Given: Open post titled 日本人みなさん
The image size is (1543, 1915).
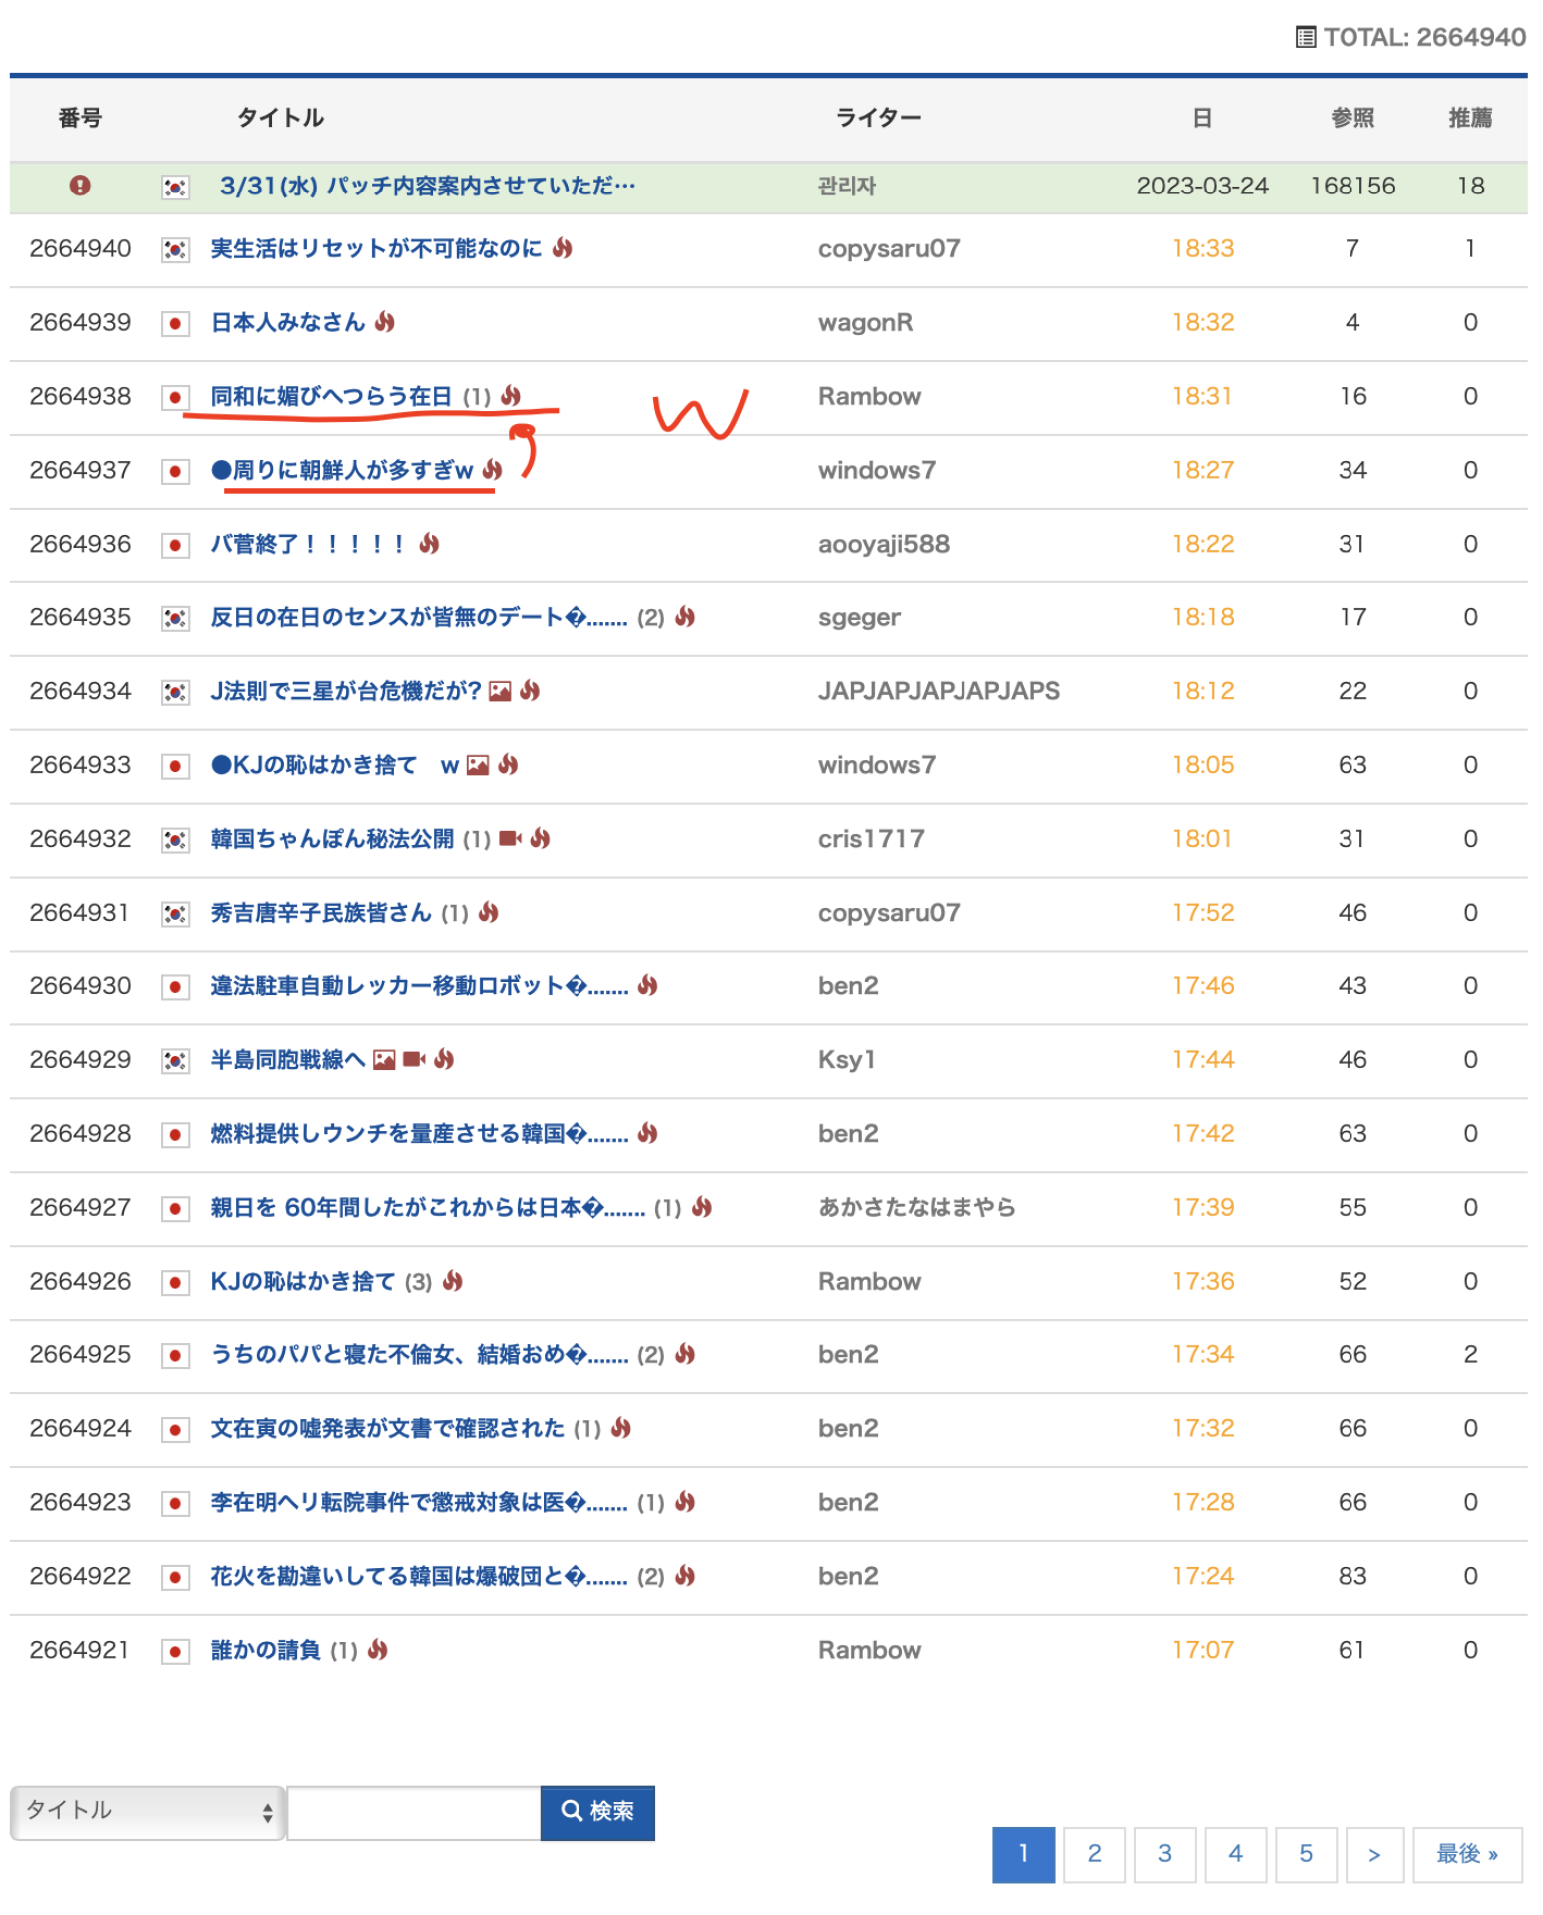Looking at the screenshot, I should (287, 323).
